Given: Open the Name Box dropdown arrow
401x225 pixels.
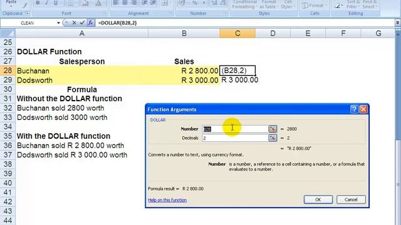Looking at the screenshot, I should (x=58, y=23).
